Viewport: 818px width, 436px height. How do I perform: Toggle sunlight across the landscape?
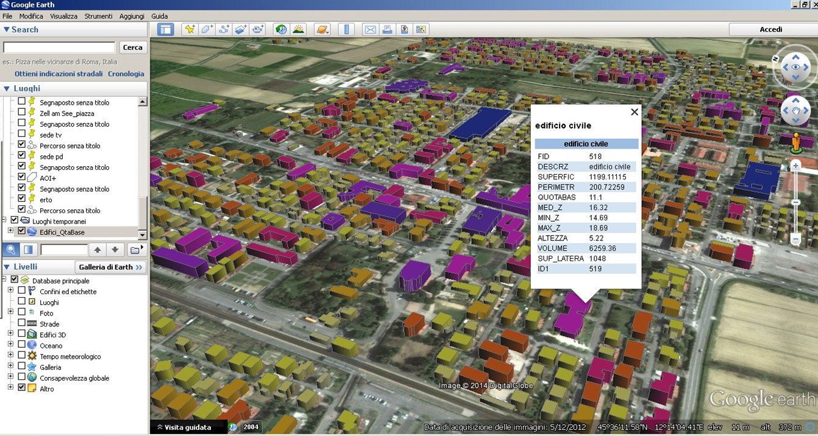[x=298, y=29]
